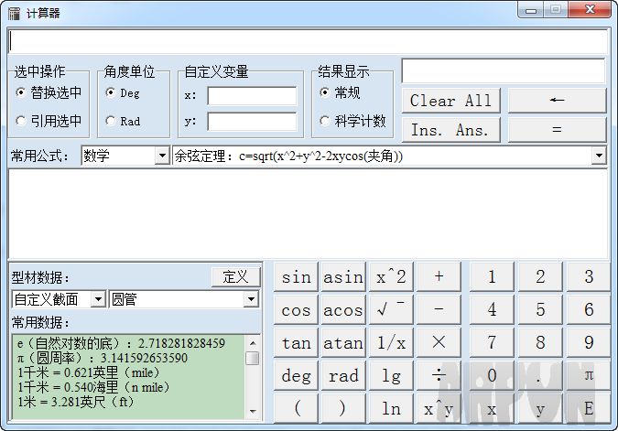Click the 常用数据 list scroll down arrow
618x431 pixels.
pyautogui.click(x=253, y=411)
